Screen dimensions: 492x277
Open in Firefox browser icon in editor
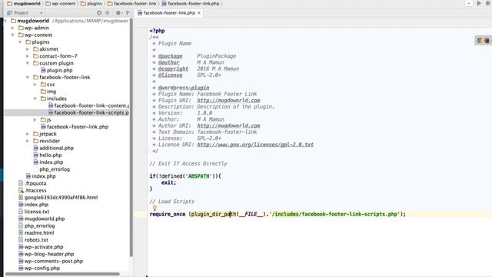tap(487, 40)
